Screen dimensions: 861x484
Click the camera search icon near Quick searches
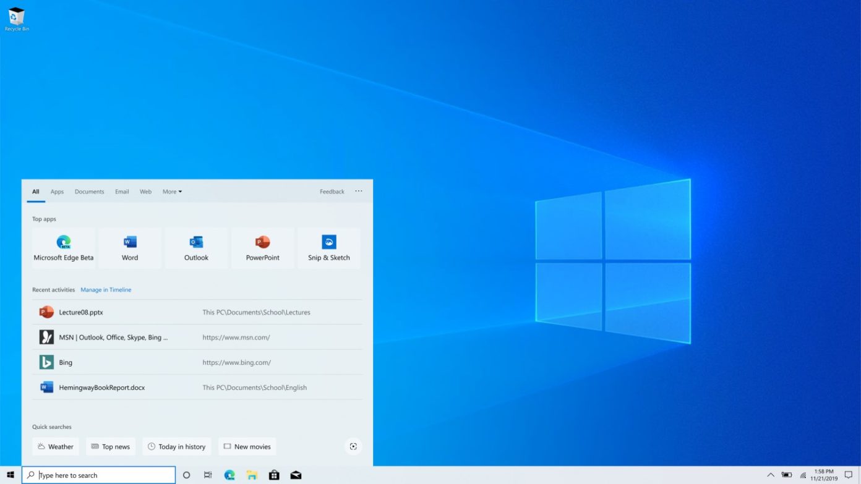tap(353, 446)
